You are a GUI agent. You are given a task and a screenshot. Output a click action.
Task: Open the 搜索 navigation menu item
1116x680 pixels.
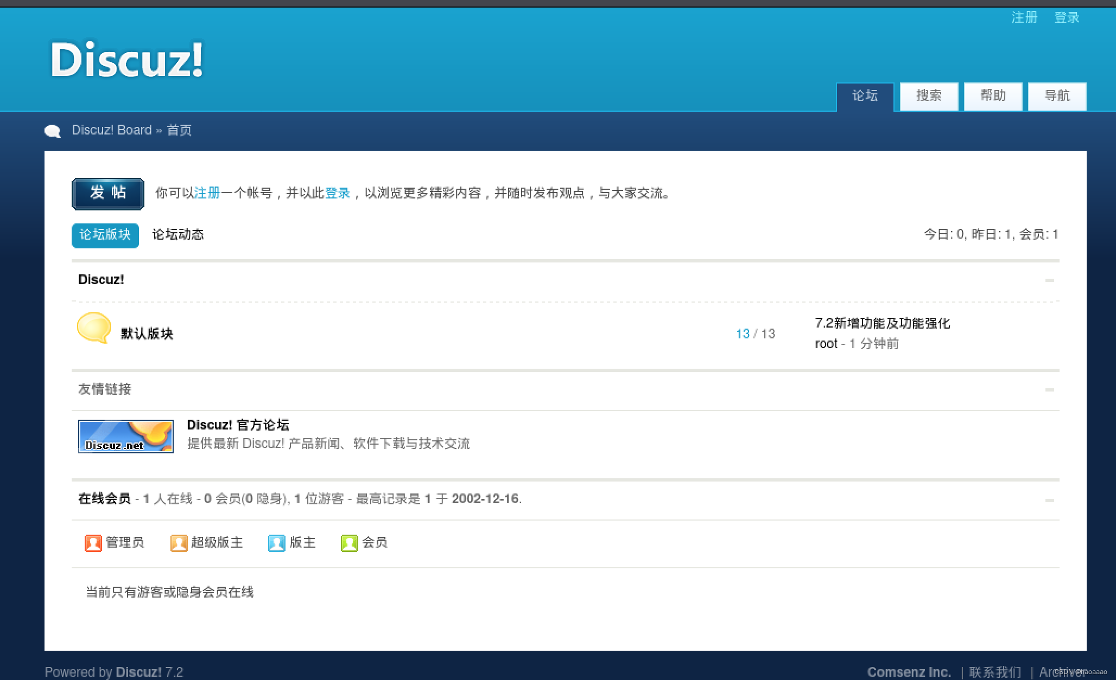click(929, 96)
